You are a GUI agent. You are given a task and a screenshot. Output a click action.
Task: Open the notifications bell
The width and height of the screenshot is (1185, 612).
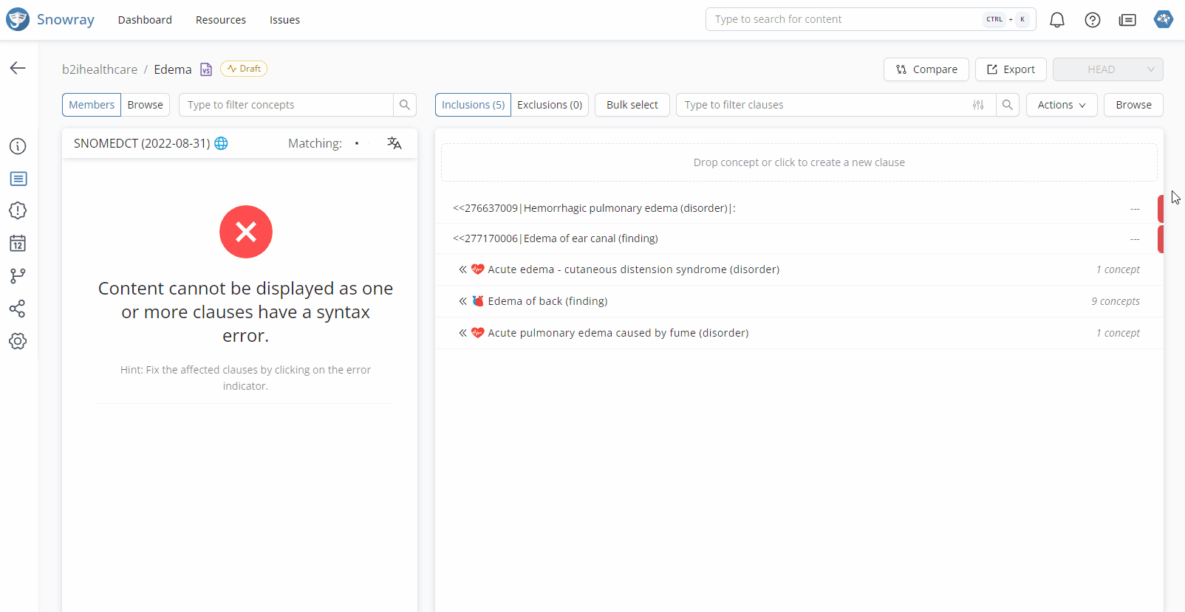click(x=1057, y=20)
